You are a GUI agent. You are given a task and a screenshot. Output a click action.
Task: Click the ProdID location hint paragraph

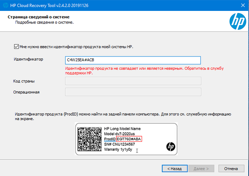tap(123, 116)
